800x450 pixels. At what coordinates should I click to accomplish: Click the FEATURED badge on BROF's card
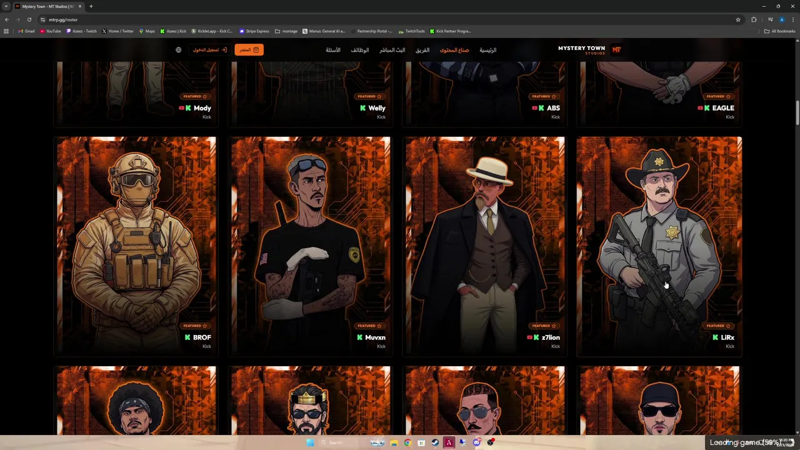[x=195, y=326]
